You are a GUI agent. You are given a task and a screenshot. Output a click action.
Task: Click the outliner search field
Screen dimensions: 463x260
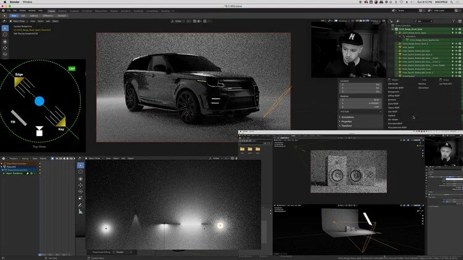click(424, 21)
